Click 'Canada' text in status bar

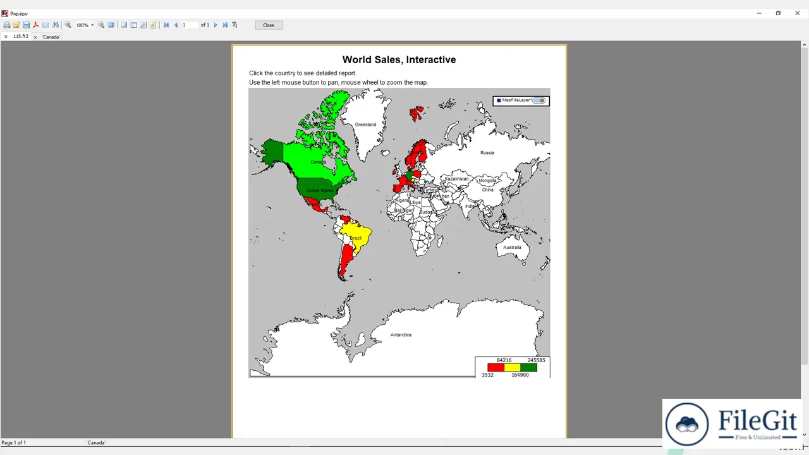tap(96, 443)
